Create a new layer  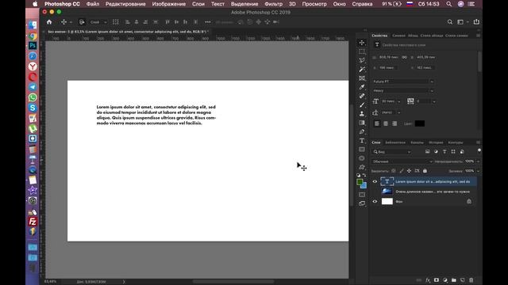tap(463, 280)
